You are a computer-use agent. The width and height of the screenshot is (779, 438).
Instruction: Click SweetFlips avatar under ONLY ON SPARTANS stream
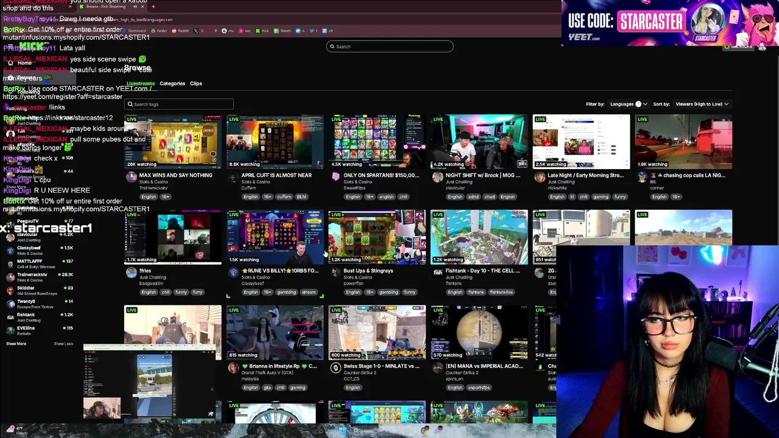335,177
